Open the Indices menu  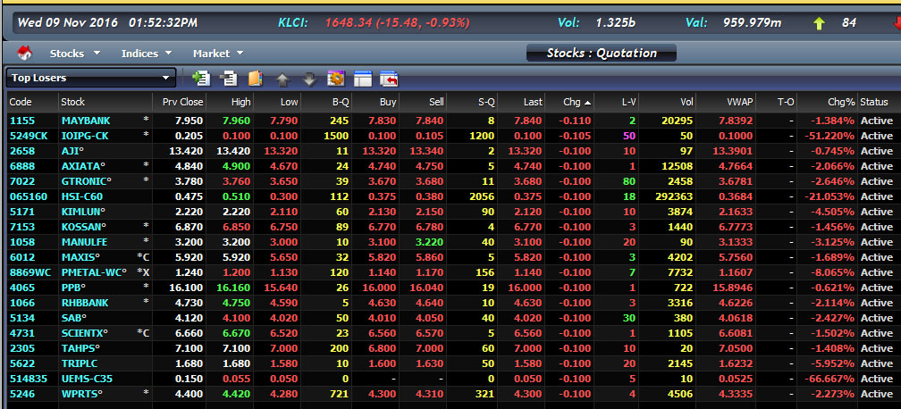point(139,54)
